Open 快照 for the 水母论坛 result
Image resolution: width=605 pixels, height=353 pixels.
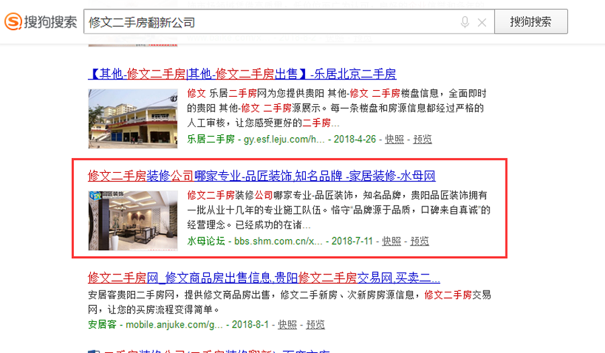tap(392, 241)
